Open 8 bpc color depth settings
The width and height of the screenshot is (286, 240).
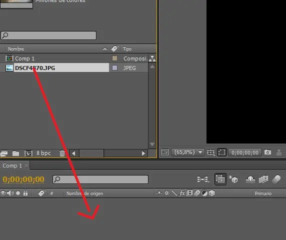43,153
